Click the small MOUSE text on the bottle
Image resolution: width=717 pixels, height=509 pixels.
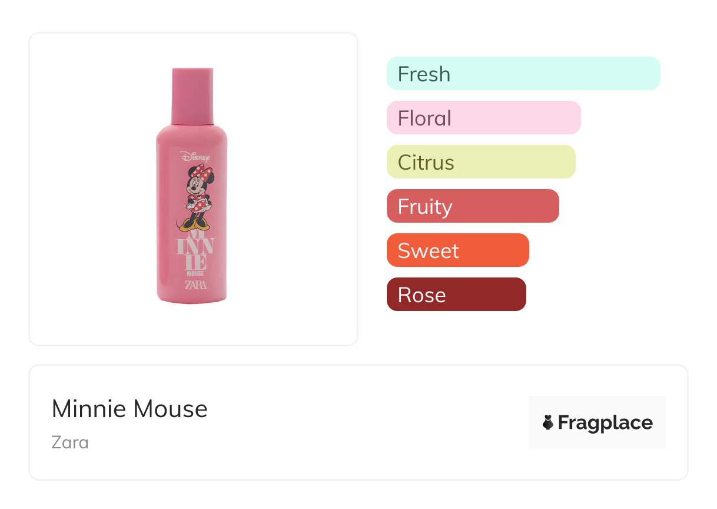[195, 273]
